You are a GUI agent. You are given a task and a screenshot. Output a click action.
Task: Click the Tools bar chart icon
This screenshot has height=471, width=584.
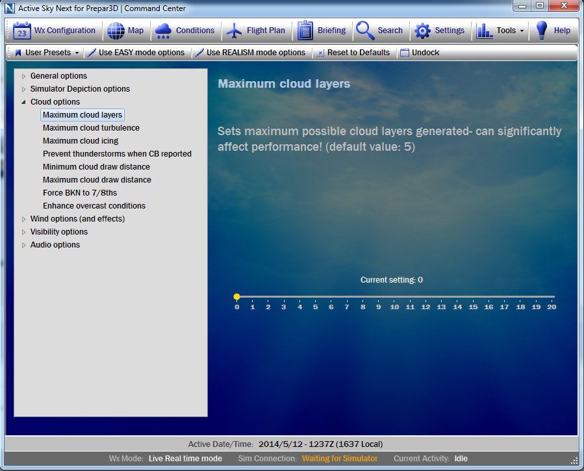(x=484, y=31)
